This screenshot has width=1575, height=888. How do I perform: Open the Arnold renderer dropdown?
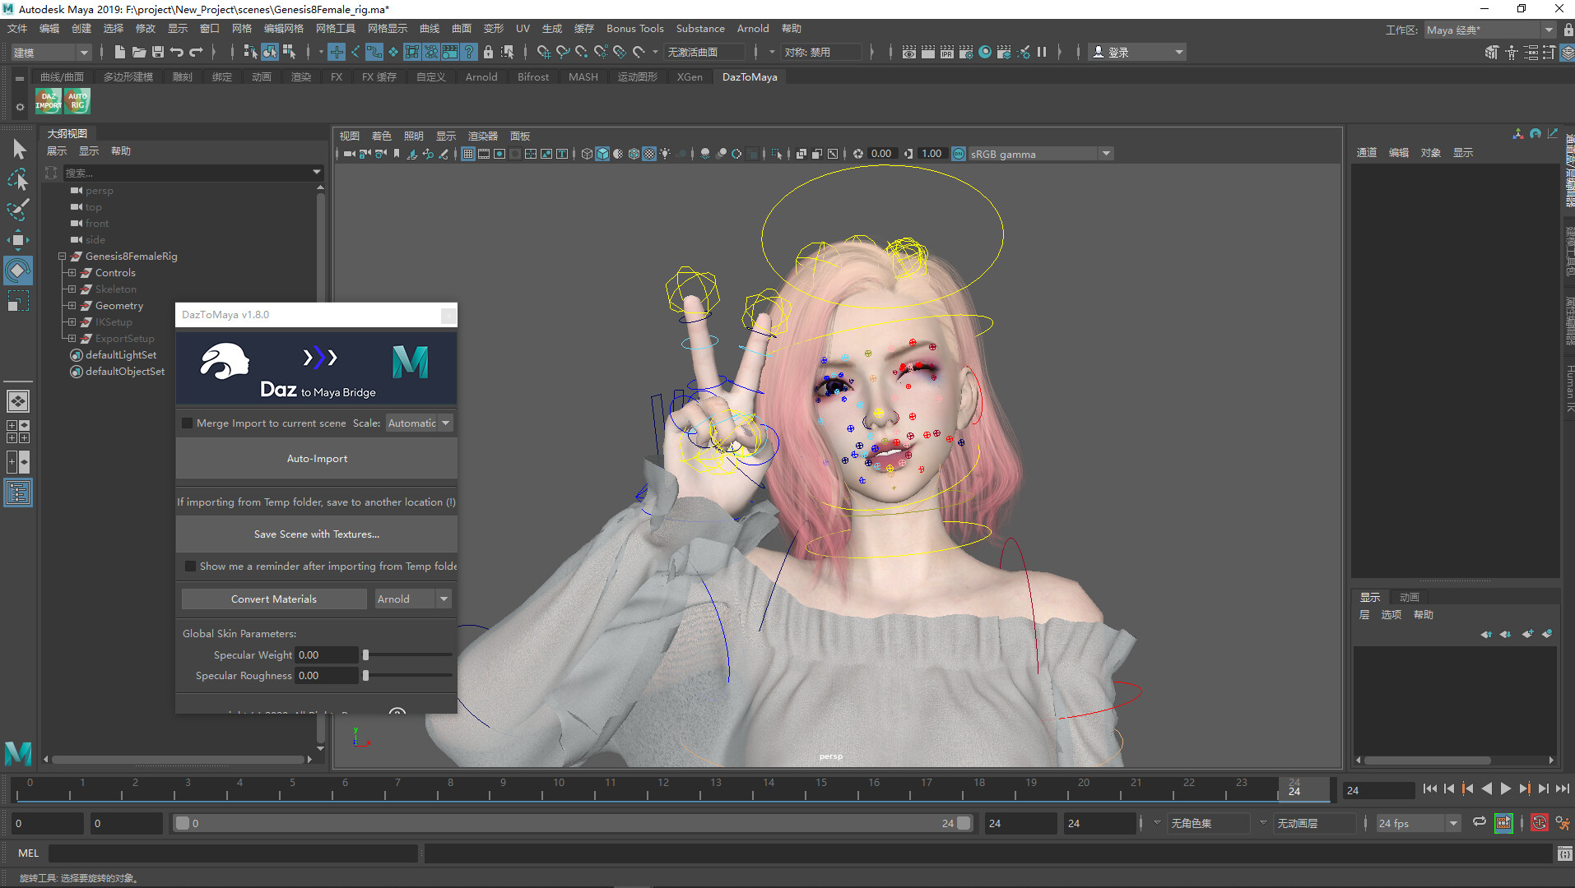point(412,599)
